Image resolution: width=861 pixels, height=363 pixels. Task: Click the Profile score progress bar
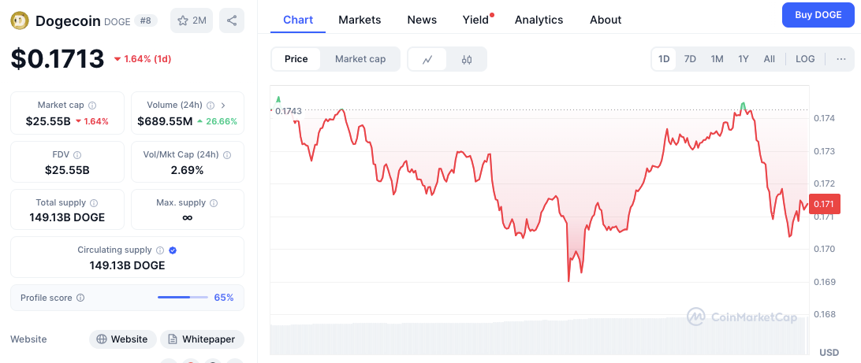click(183, 298)
